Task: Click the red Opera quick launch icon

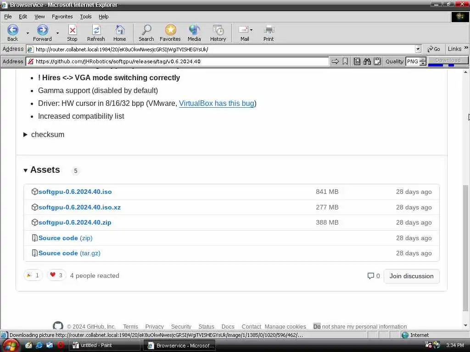Action: (x=60, y=345)
